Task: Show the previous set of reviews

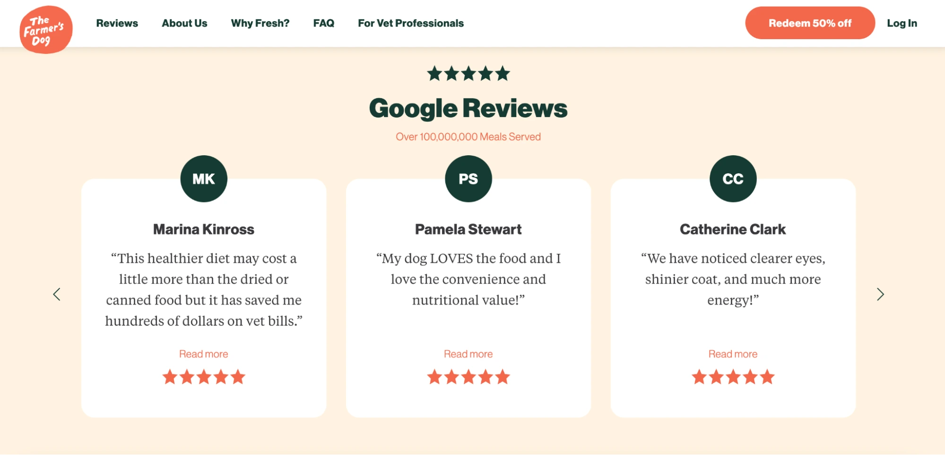Action: [57, 294]
